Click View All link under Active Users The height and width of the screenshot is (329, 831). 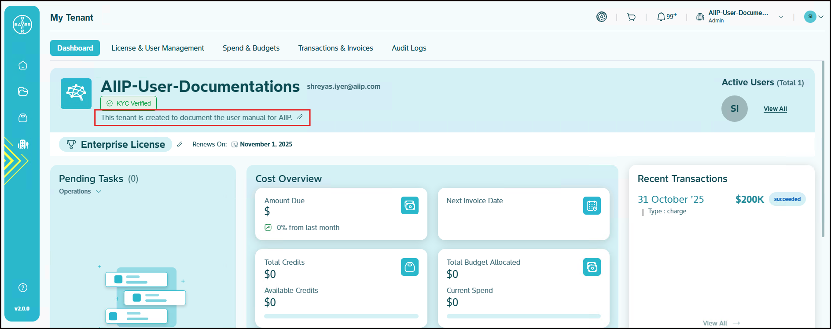pyautogui.click(x=775, y=109)
